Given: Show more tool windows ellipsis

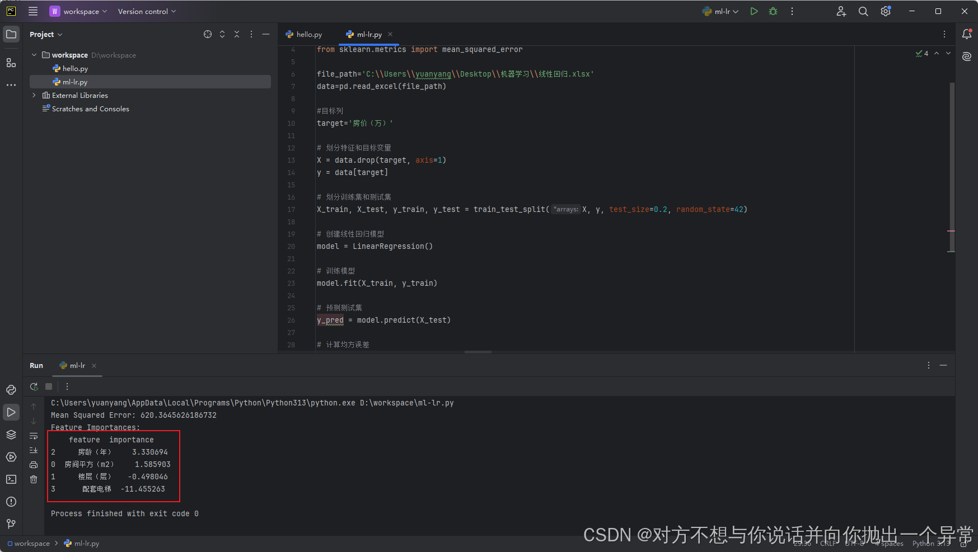Looking at the screenshot, I should coord(11,85).
